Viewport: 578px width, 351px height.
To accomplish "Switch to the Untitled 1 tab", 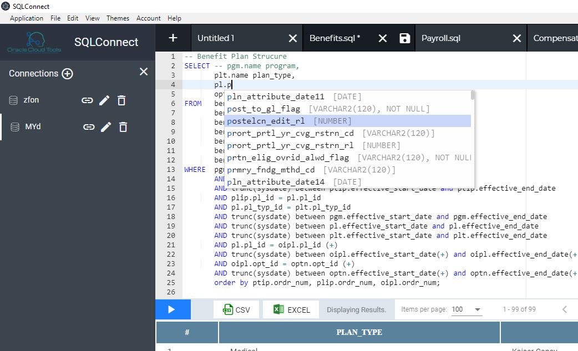I will pos(216,38).
